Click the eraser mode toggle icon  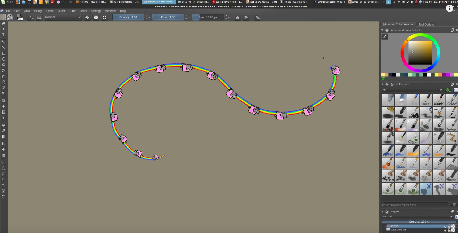tap(87, 17)
